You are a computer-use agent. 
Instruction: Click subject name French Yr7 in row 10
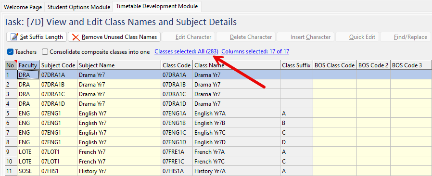pyautogui.click(x=119, y=162)
